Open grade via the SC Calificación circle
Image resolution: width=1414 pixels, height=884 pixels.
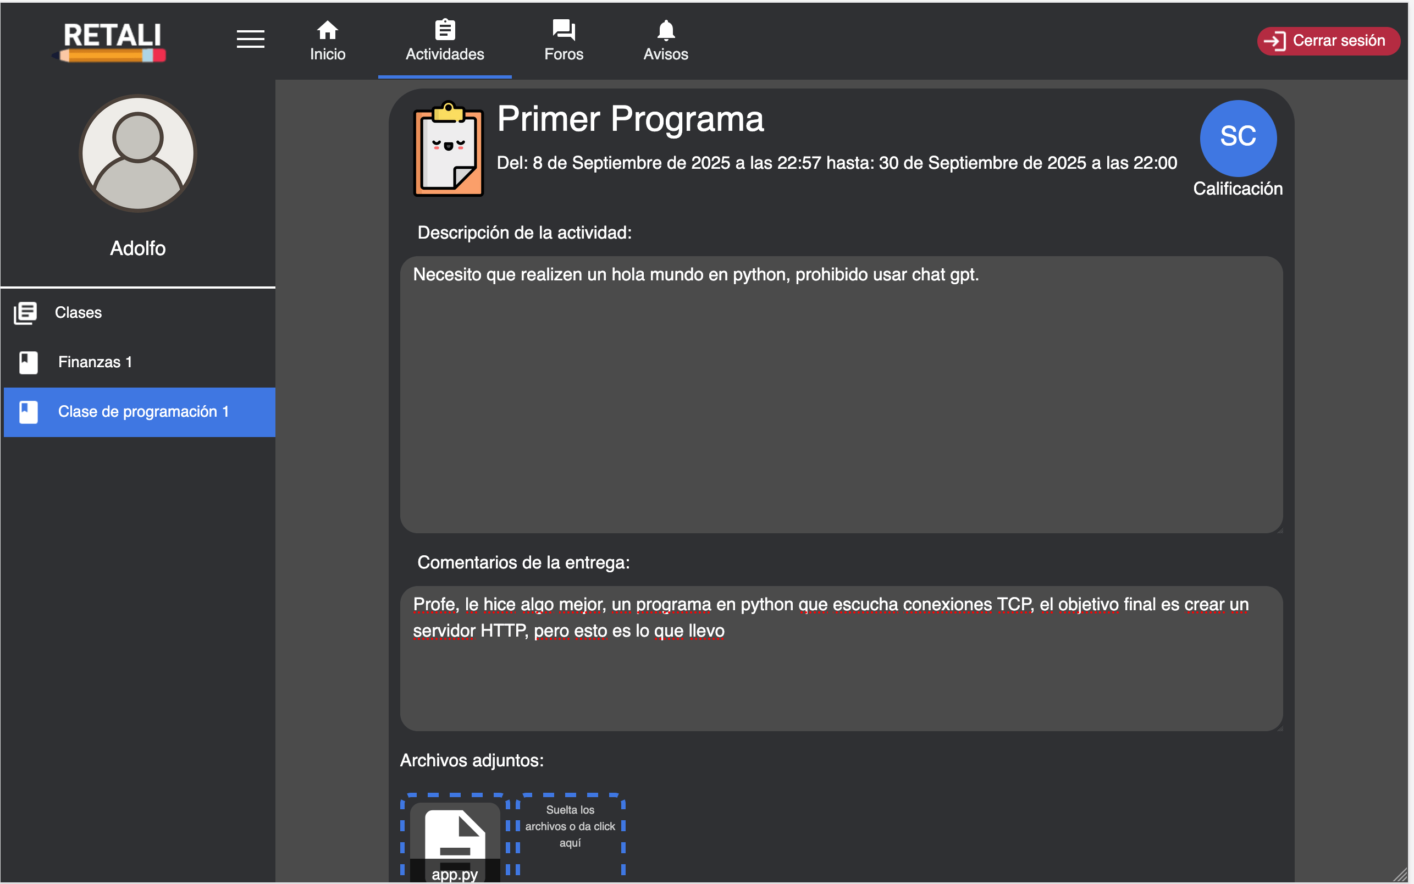tap(1238, 139)
